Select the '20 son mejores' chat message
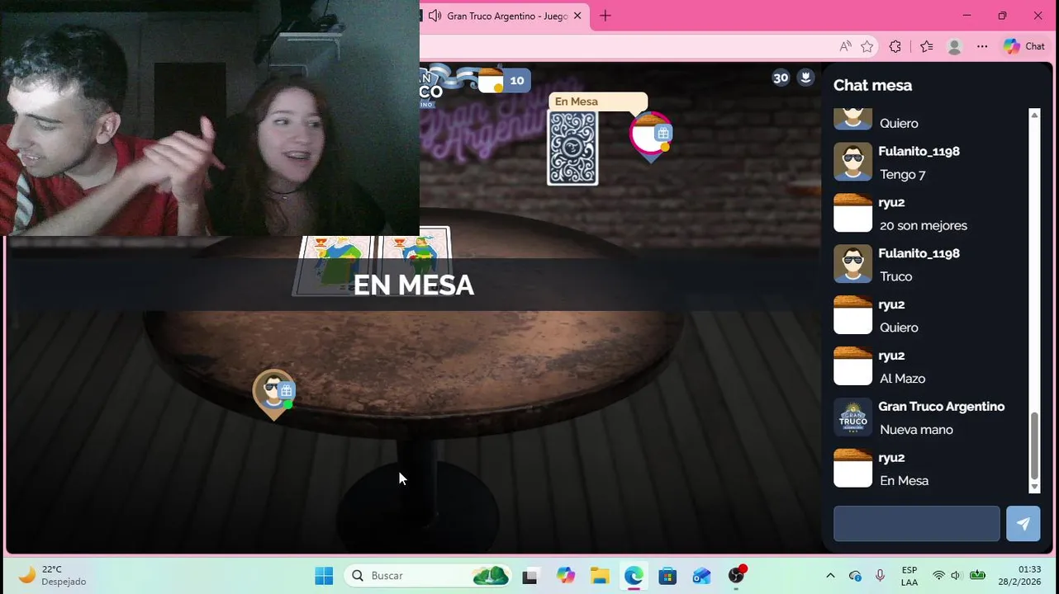 924,226
